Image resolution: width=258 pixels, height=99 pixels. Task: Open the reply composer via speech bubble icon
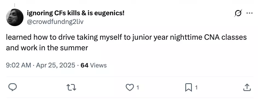[13, 87]
